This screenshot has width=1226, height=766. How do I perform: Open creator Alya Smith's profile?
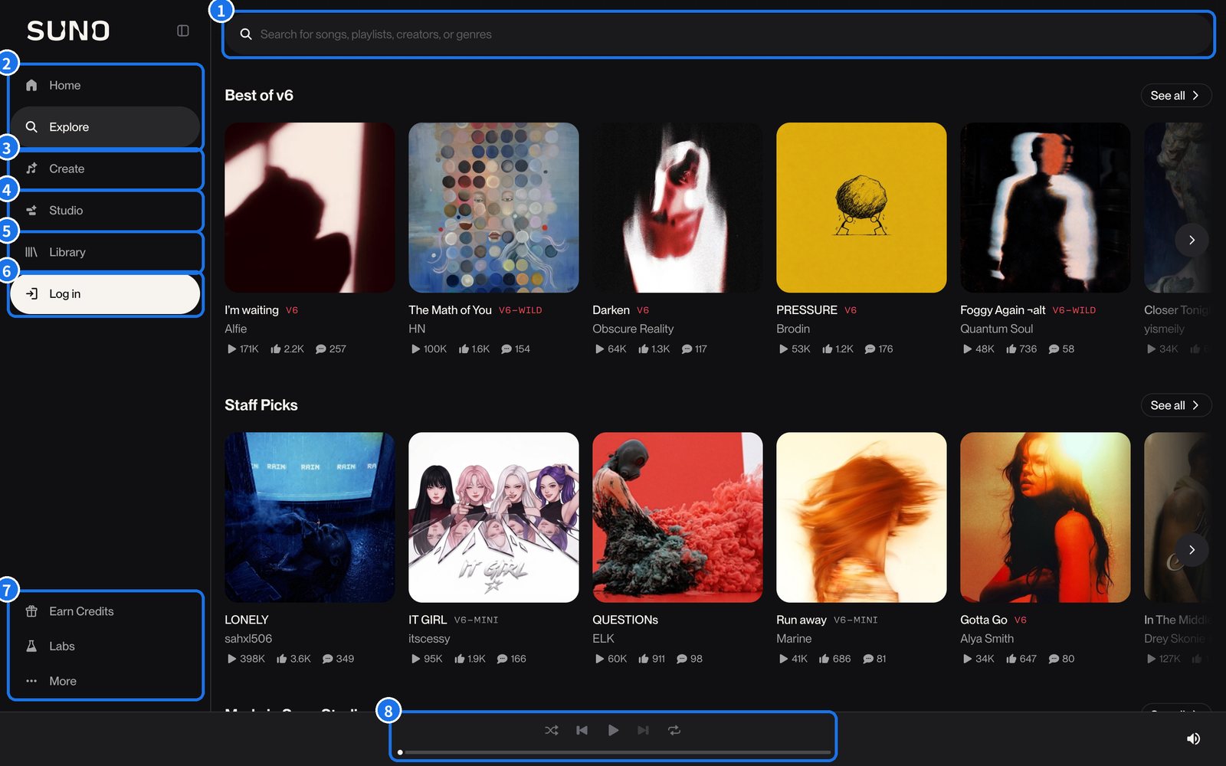click(987, 638)
